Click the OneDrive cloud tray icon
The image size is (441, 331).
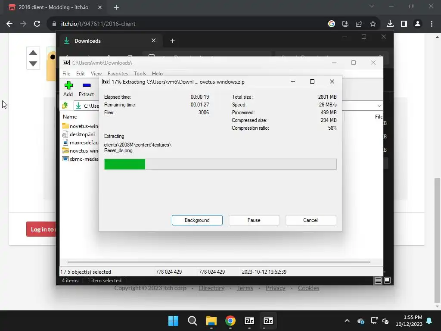[361, 321]
